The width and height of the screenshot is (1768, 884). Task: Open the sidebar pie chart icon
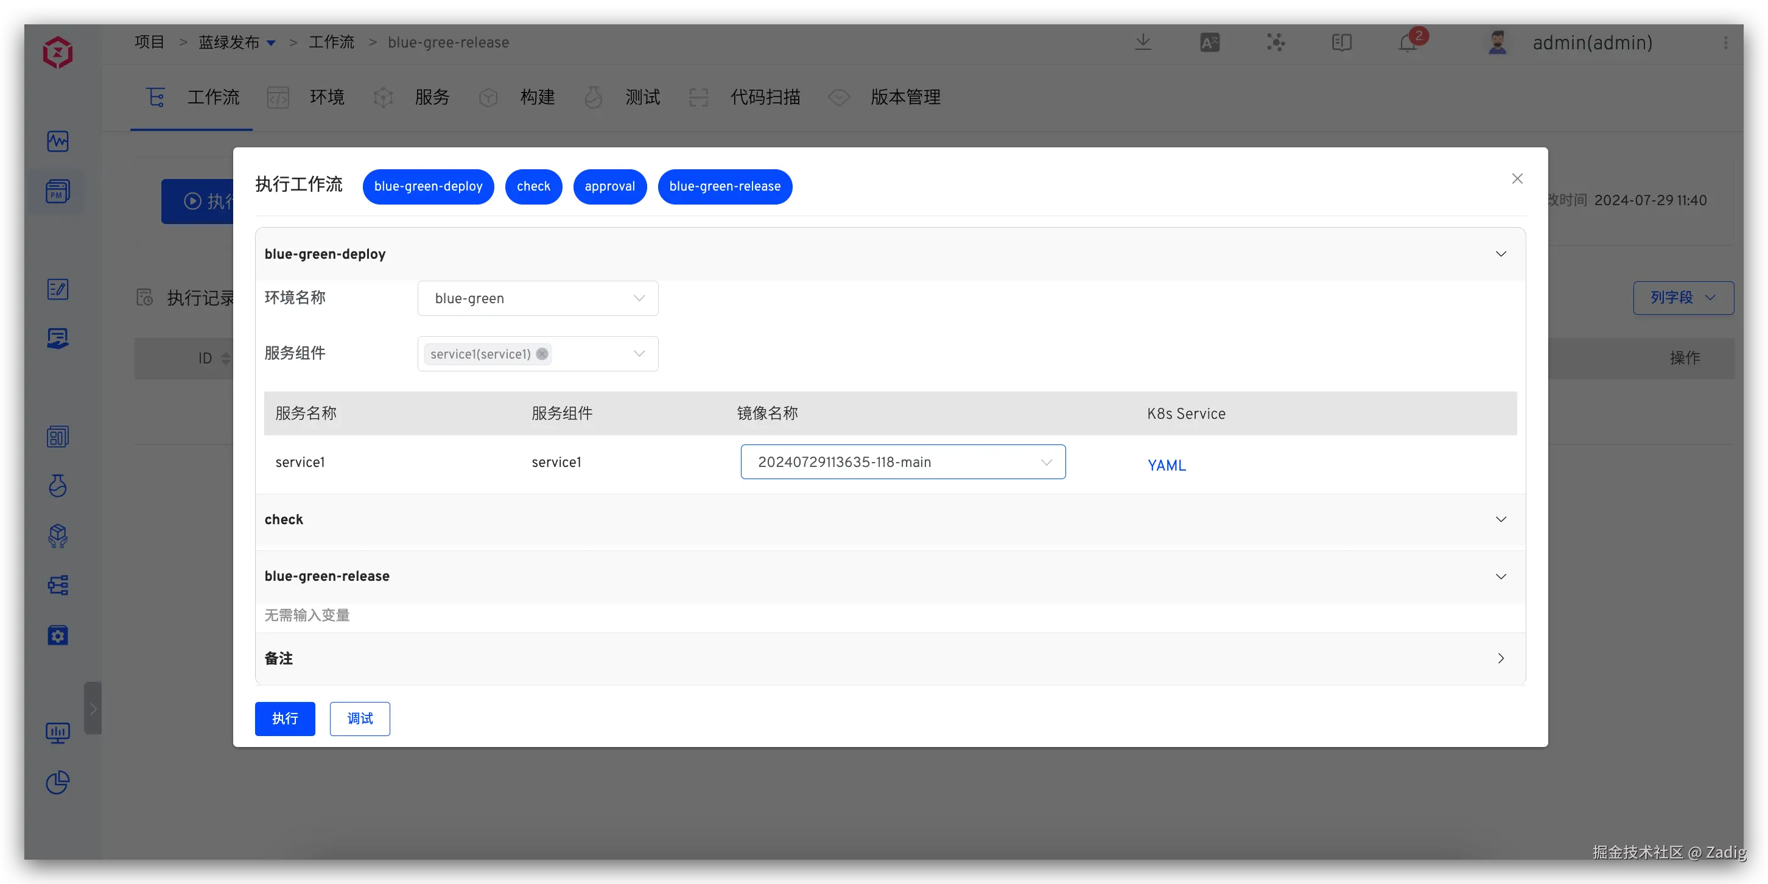(x=58, y=782)
